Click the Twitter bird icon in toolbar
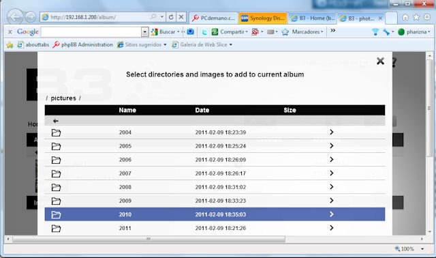 coord(204,32)
